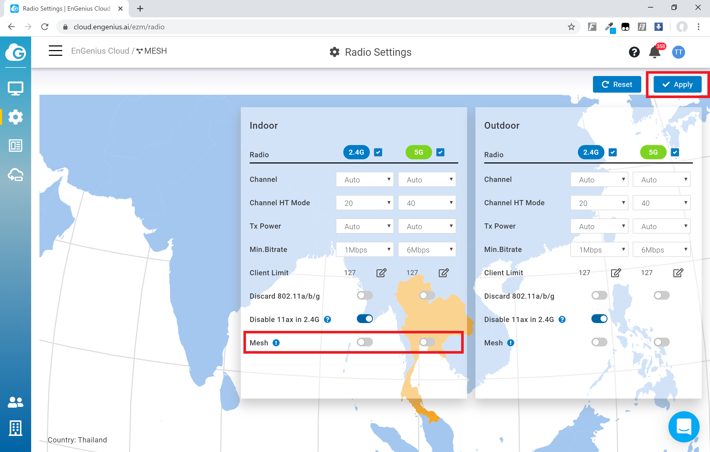
Task: Show Indoor Disable 11ax help tooltip
Action: click(x=327, y=319)
